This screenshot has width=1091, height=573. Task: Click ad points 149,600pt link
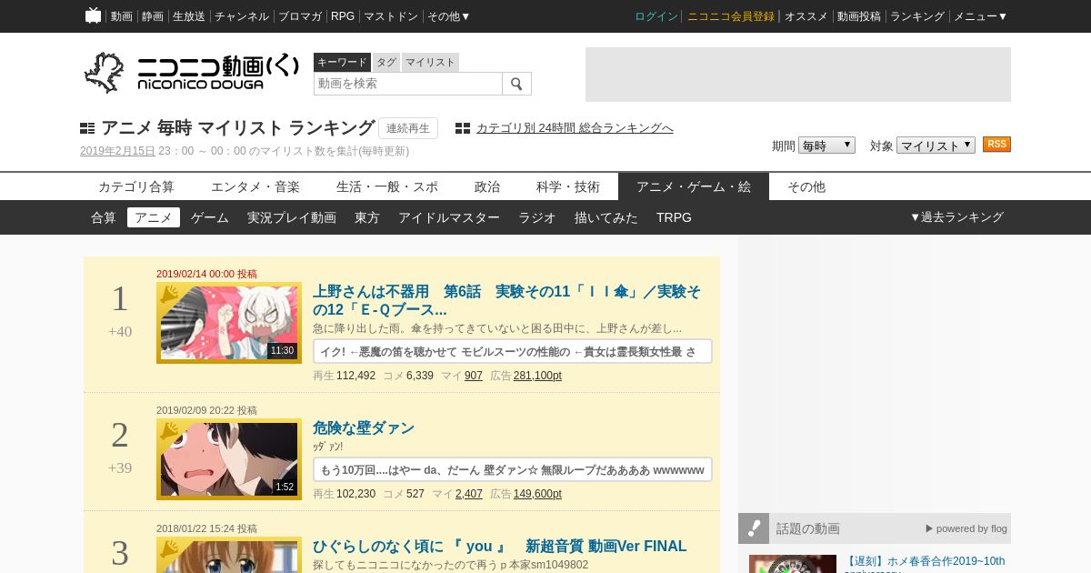(537, 494)
